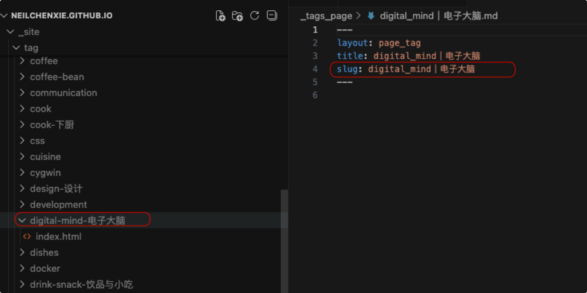Collapse the digital-mind-电子大脑 folder
The image size is (587, 293).
22,220
